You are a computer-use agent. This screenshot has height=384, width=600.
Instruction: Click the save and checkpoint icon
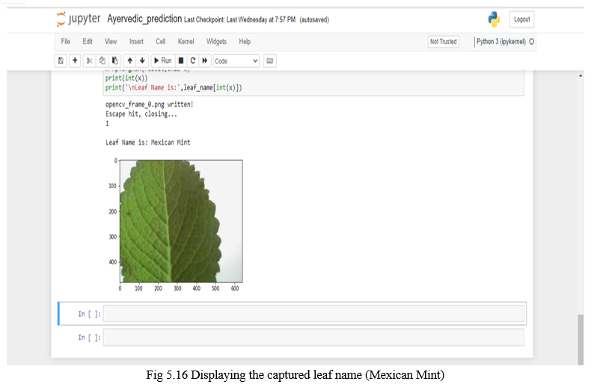tap(61, 61)
